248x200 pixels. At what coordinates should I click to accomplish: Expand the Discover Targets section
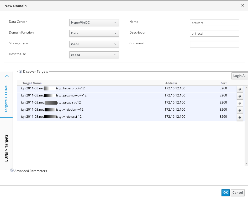[x=20, y=72]
